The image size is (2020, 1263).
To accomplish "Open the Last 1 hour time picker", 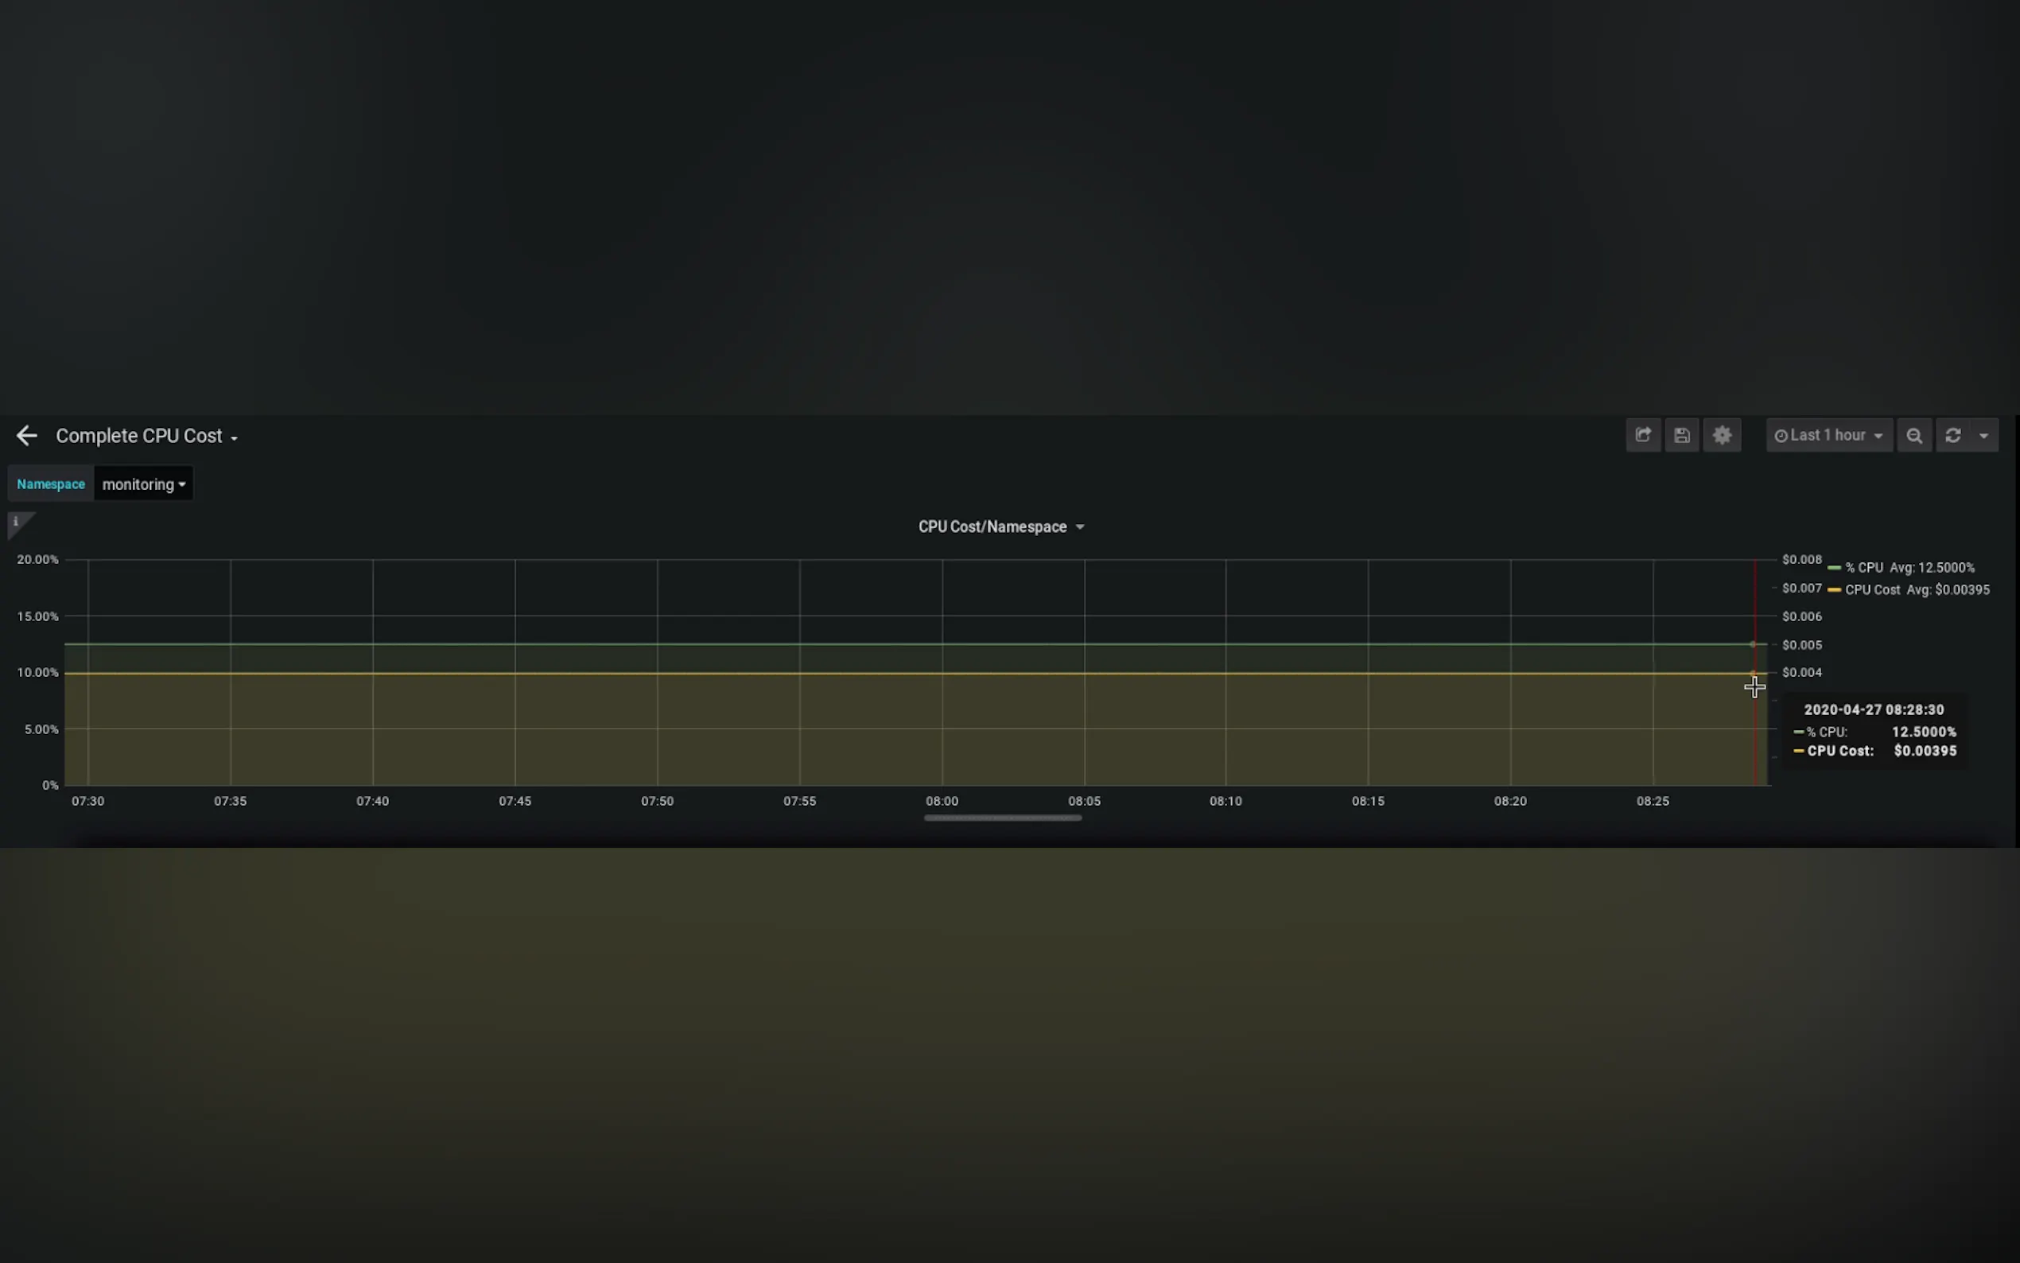I will pyautogui.click(x=1829, y=435).
